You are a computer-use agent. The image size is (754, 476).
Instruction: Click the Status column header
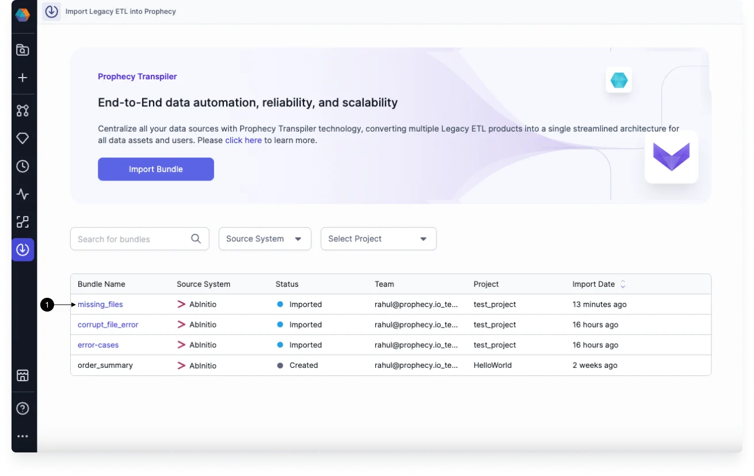point(287,284)
